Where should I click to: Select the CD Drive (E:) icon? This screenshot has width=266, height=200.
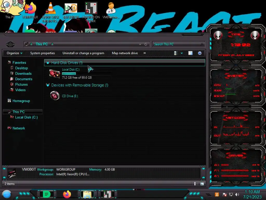pos(55,96)
